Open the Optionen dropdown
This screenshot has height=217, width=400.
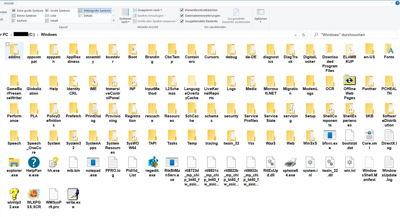click(x=261, y=16)
